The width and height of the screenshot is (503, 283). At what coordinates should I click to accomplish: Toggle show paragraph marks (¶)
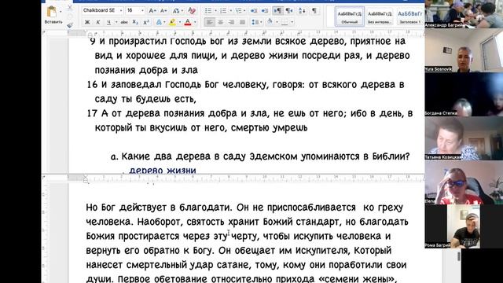pos(314,10)
